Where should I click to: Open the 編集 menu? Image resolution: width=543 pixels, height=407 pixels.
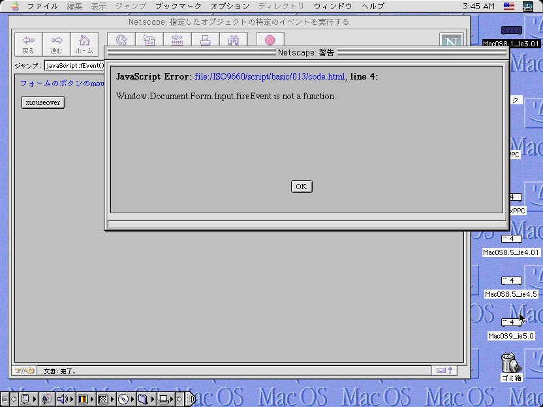coord(74,7)
